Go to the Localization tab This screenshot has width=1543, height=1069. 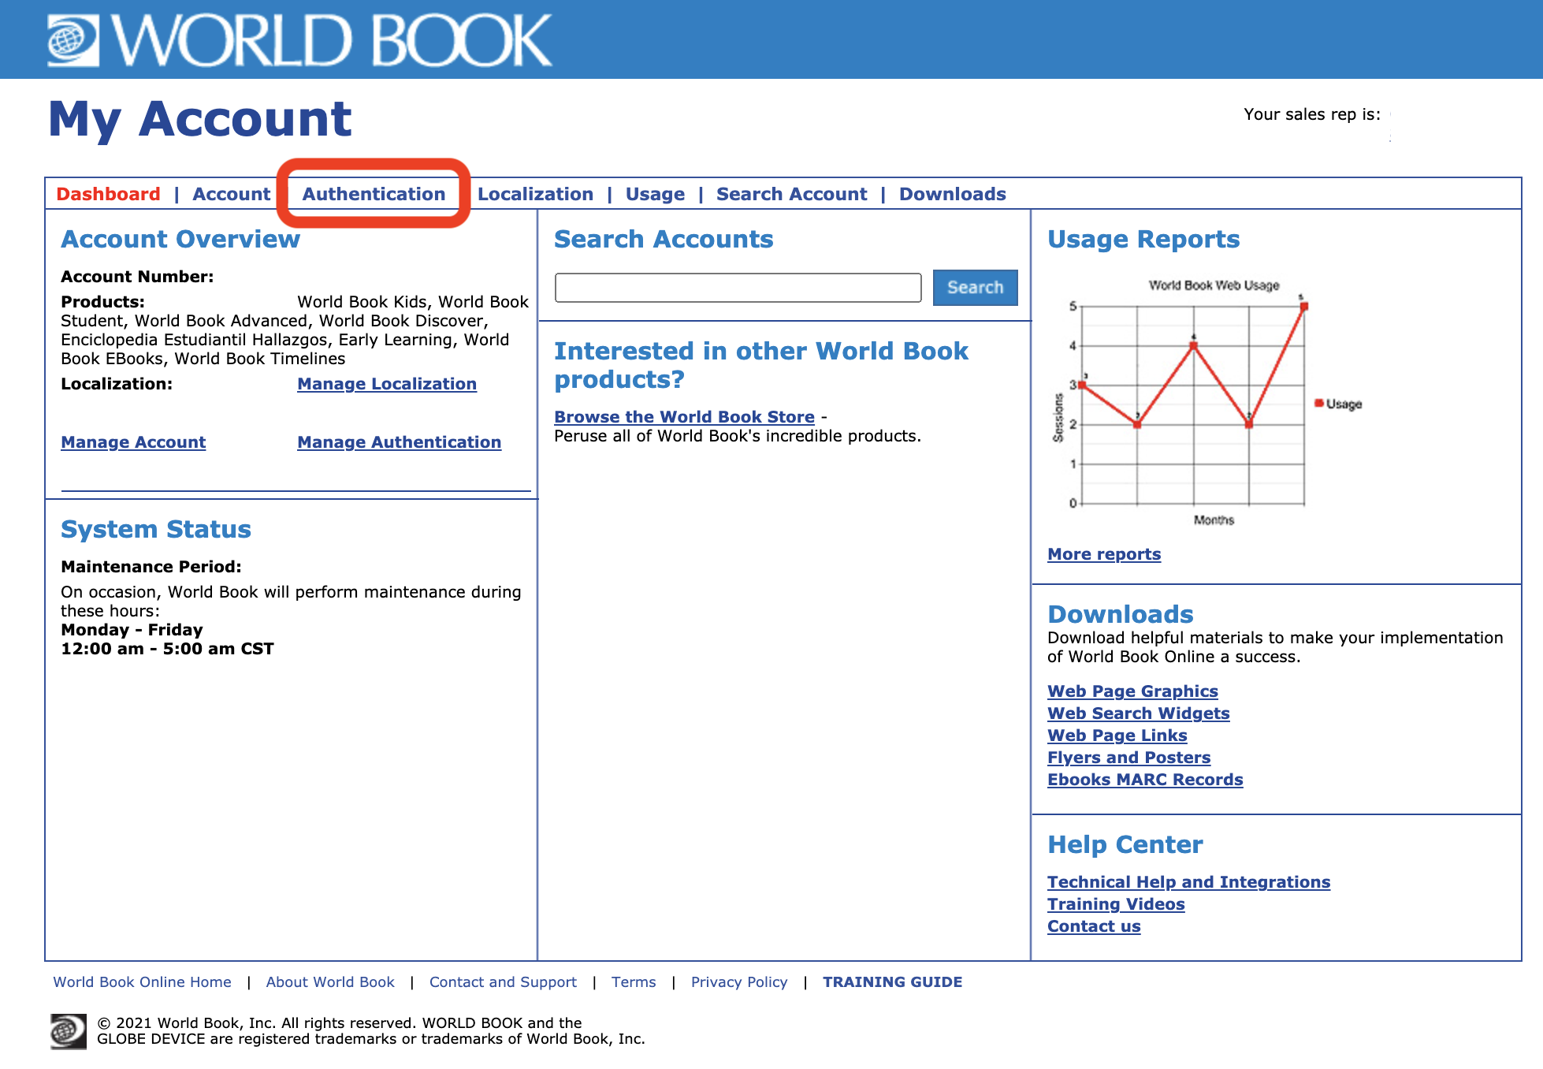pos(535,194)
